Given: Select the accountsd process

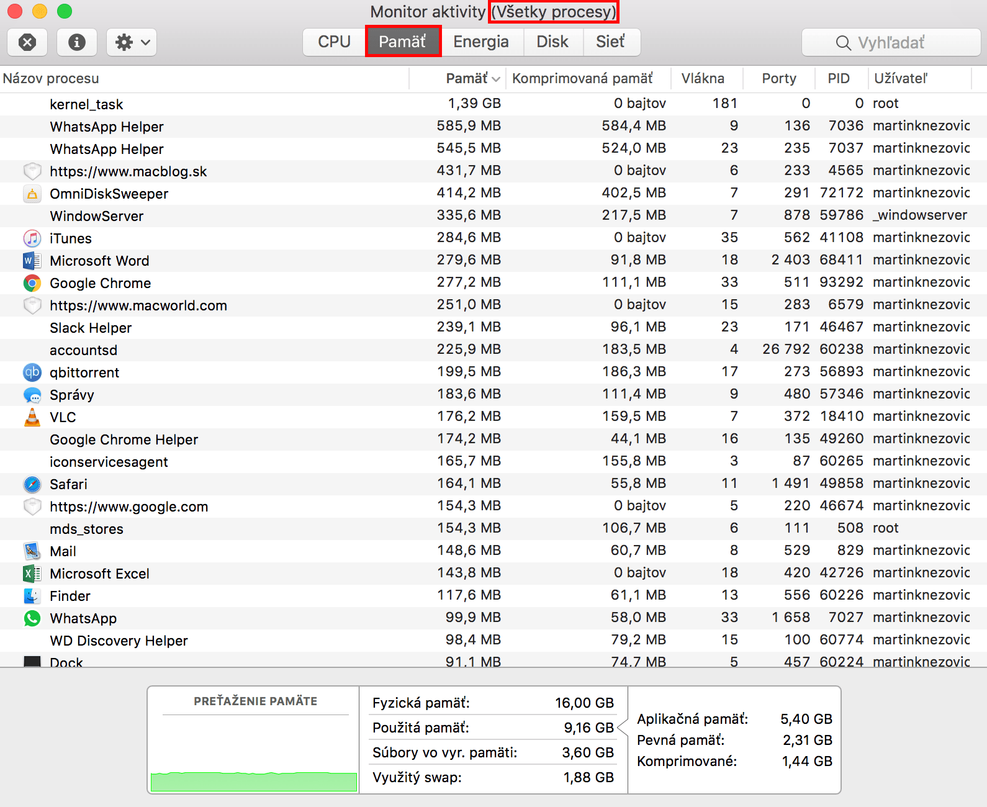Looking at the screenshot, I should (x=493, y=349).
